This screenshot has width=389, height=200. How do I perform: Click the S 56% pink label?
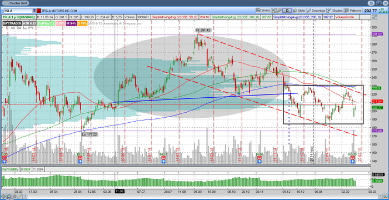[x=60, y=23]
